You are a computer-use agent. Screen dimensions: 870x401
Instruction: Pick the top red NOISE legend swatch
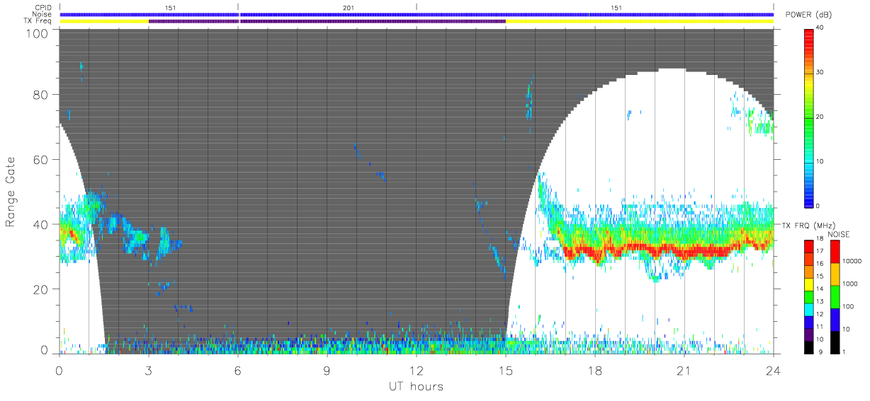(x=835, y=252)
